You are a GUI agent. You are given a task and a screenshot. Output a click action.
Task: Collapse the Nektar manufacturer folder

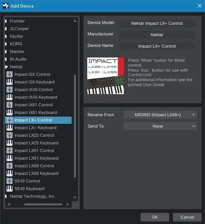coord(6,67)
